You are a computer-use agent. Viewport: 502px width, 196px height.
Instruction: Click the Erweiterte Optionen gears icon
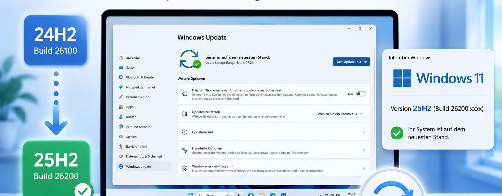(185, 150)
